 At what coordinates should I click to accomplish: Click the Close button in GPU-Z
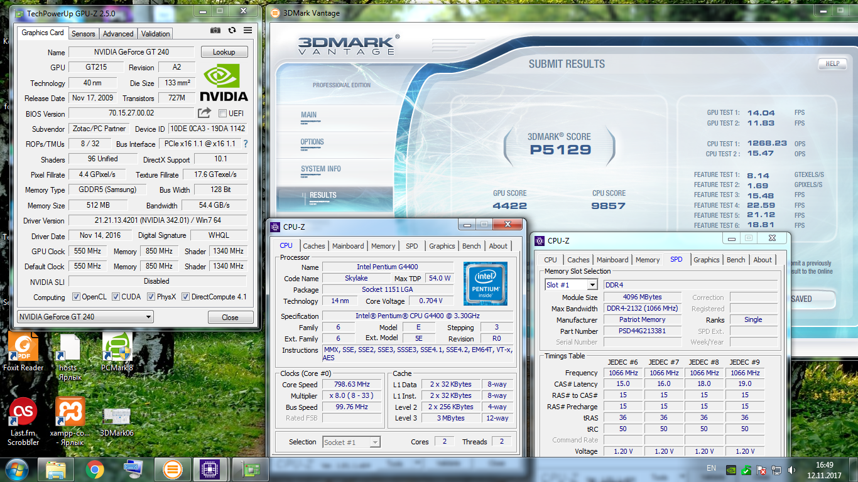pos(230,317)
